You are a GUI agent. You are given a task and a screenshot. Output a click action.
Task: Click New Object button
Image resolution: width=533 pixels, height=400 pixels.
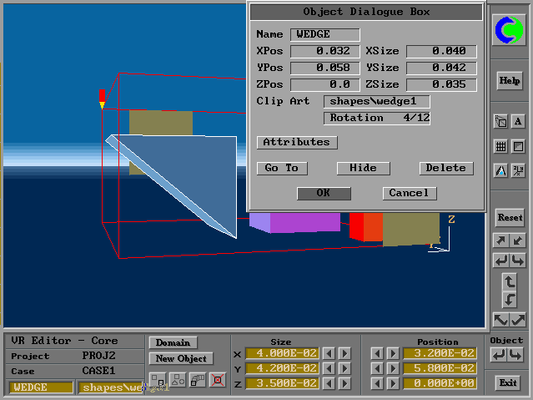[x=180, y=359]
